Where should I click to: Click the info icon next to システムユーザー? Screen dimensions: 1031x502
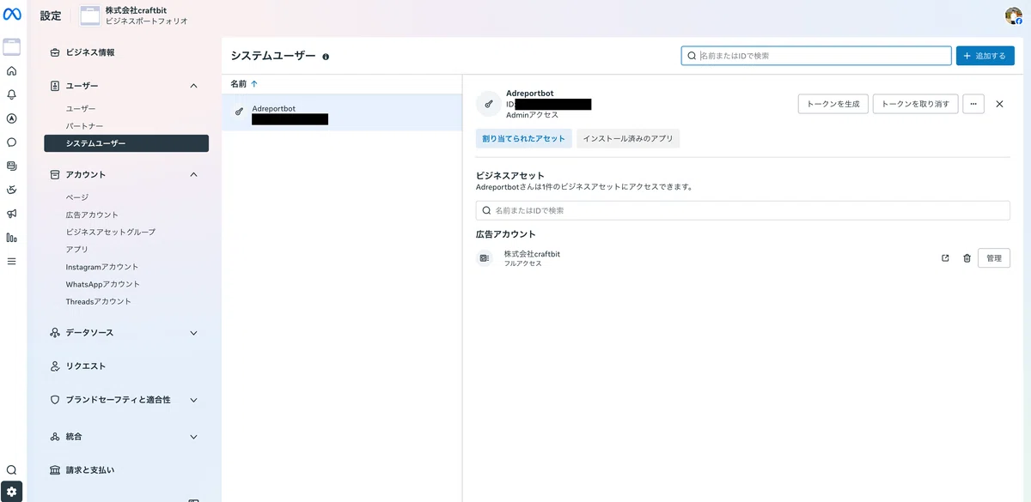[326, 57]
